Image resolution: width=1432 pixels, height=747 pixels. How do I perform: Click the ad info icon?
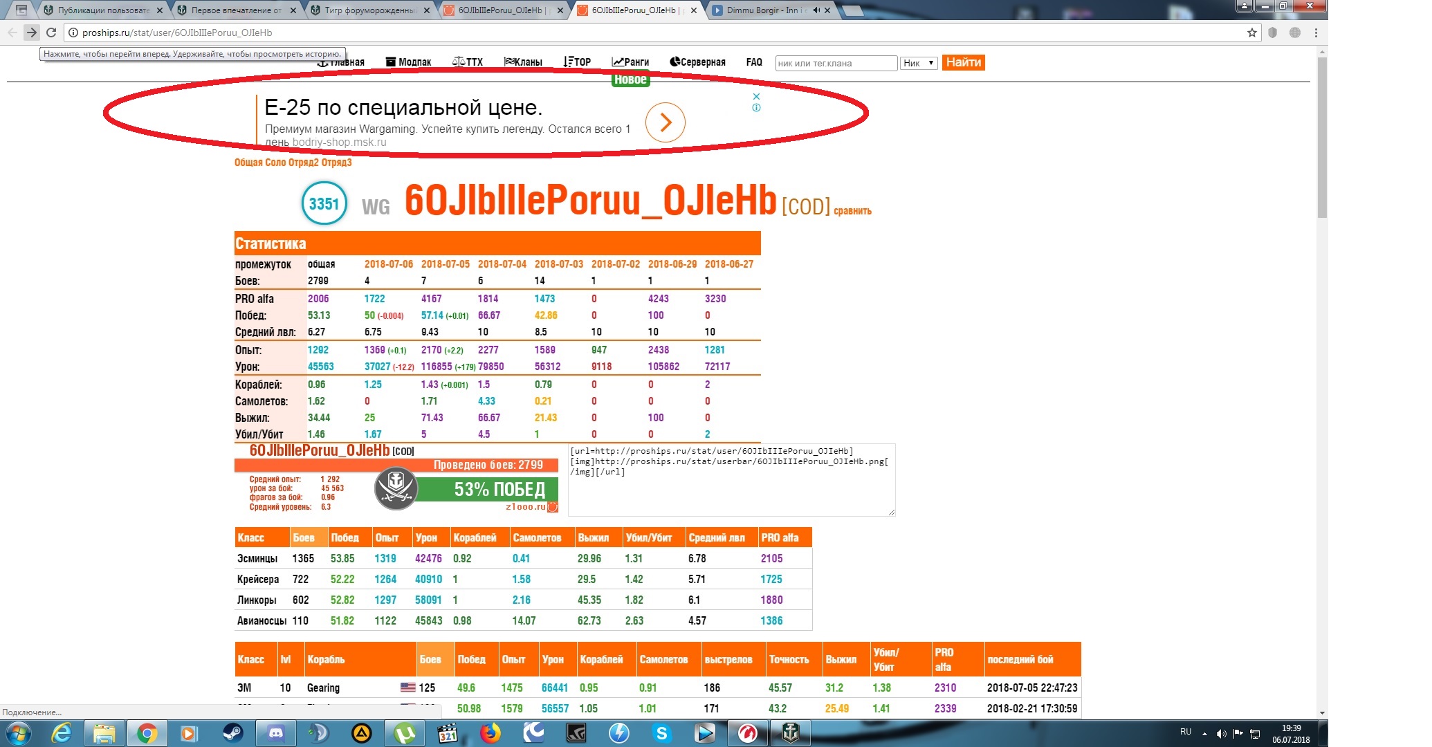tap(756, 107)
